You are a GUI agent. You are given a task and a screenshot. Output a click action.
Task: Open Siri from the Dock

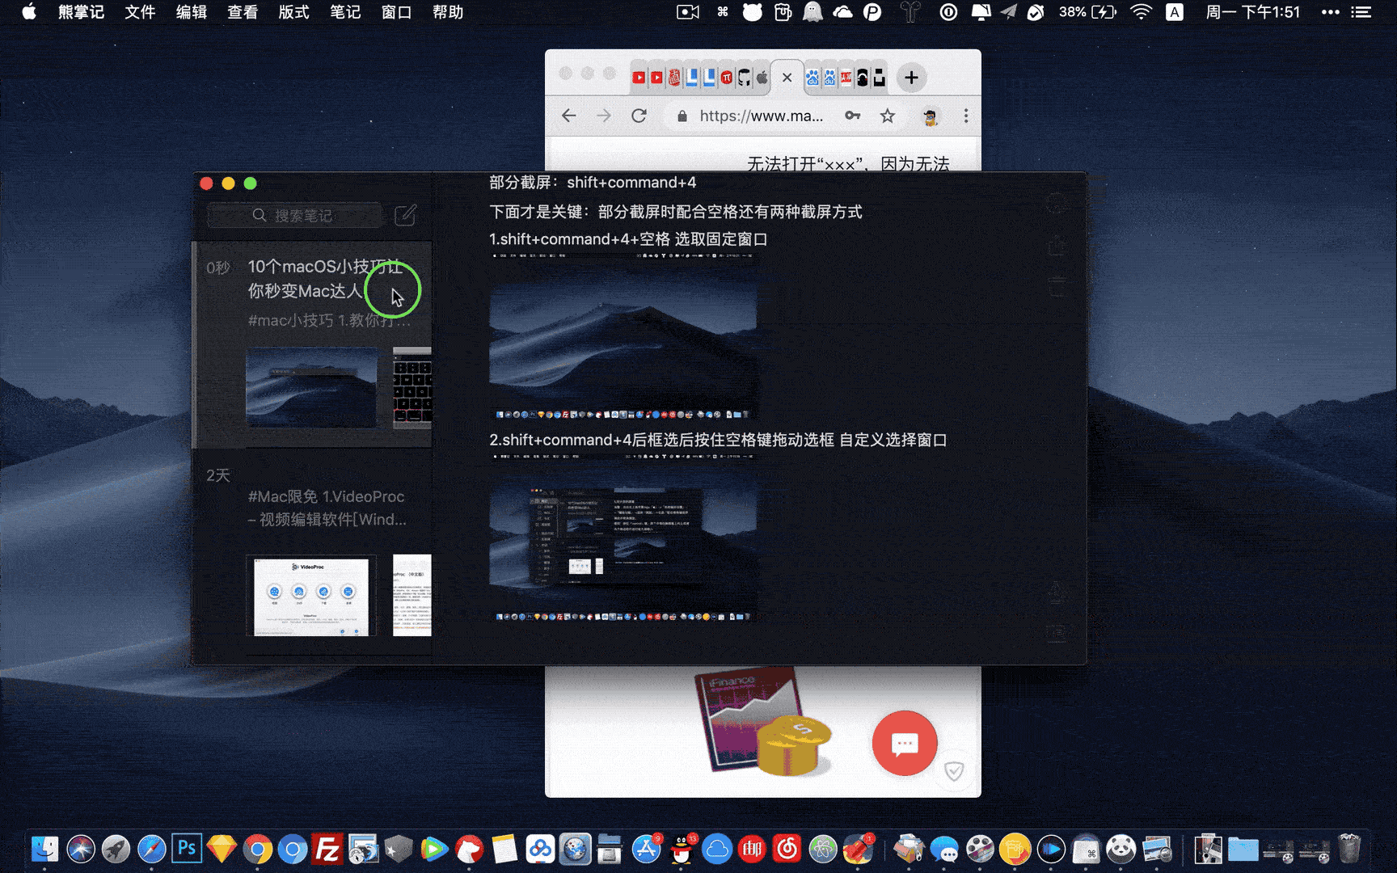tap(80, 849)
